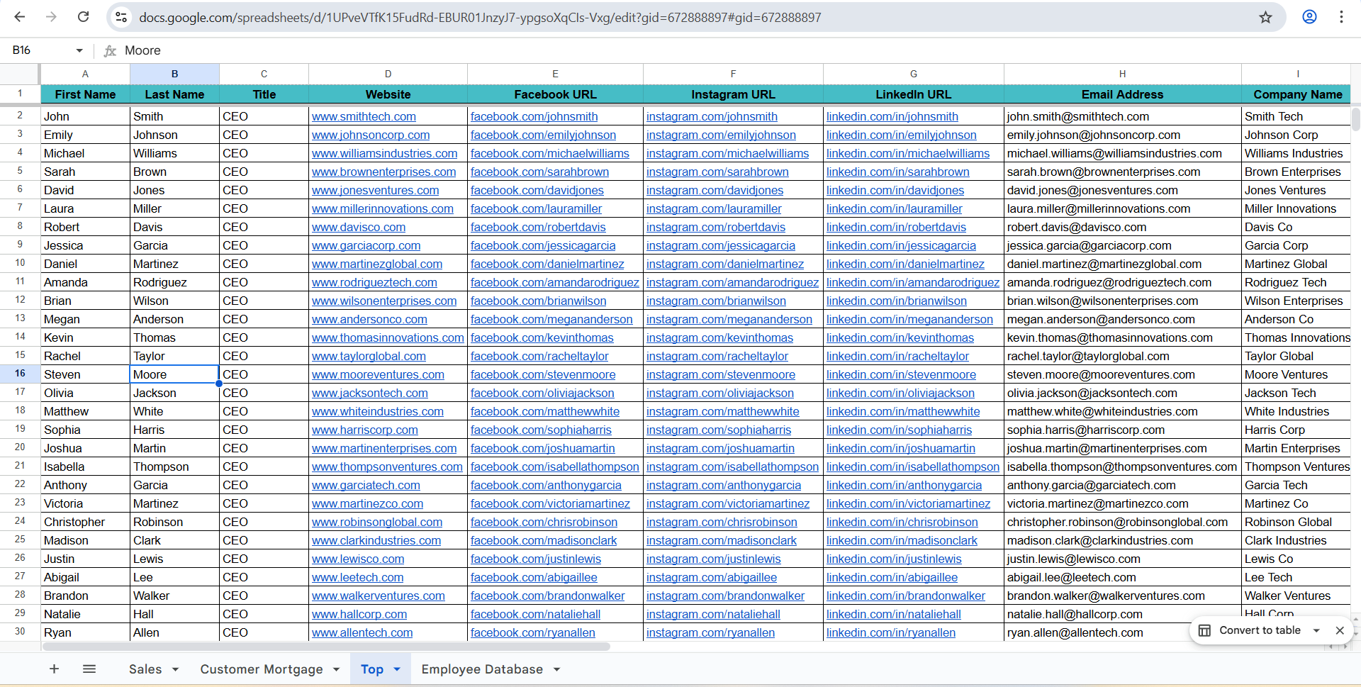Screen dimensions: 1361x687
Task: Open linkedin.com/in/emilyjohnson link
Action: pyautogui.click(x=901, y=135)
